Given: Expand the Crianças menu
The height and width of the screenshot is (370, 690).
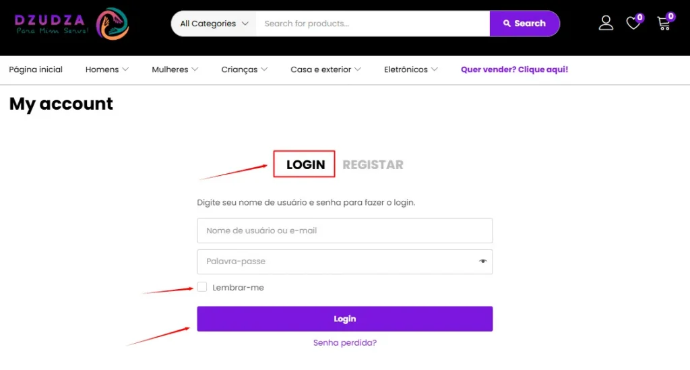Looking at the screenshot, I should pos(245,69).
